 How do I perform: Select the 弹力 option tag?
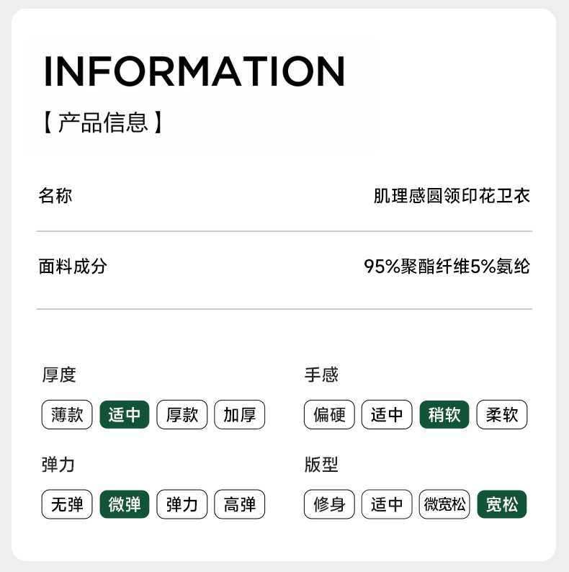point(182,504)
